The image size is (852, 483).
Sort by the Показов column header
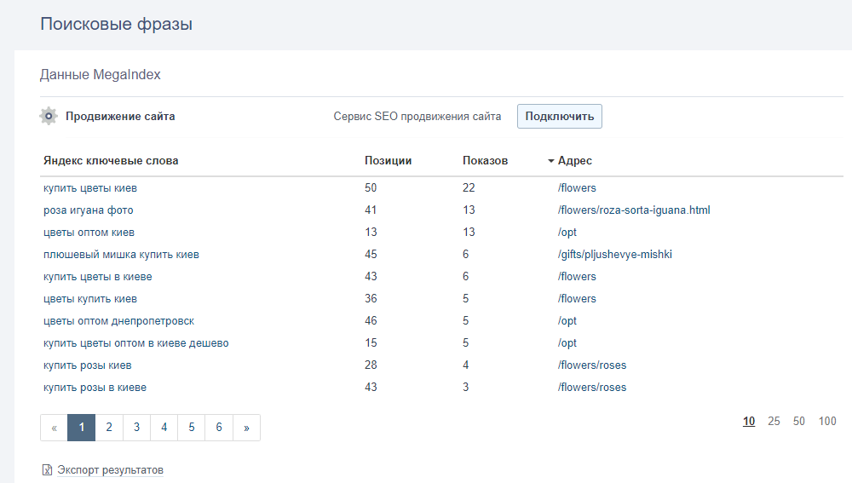(486, 161)
